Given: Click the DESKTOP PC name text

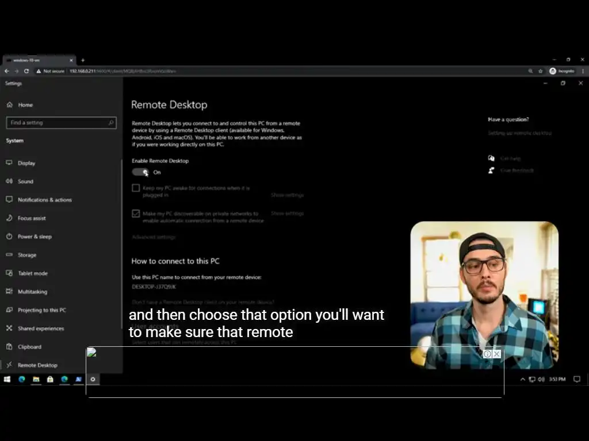Looking at the screenshot, I should coord(154,287).
